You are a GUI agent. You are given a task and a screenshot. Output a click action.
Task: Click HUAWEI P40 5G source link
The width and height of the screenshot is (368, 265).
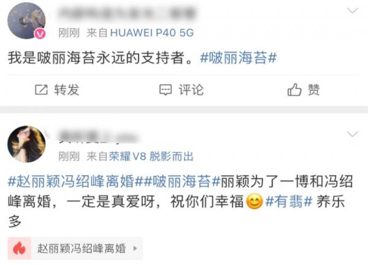pos(152,33)
